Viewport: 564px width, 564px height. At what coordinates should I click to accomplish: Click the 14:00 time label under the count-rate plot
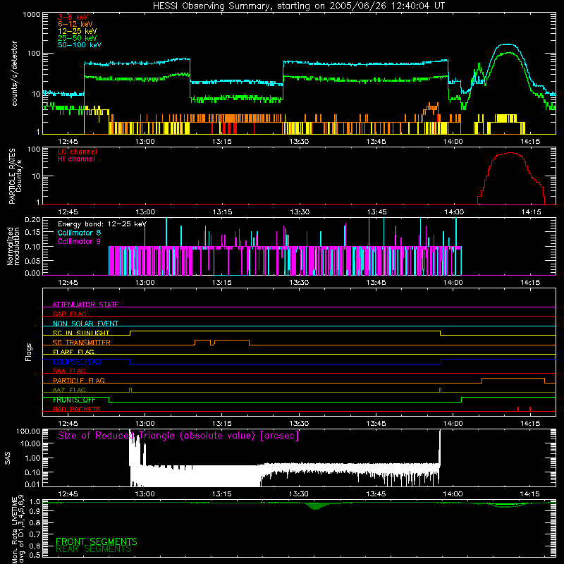pos(453,142)
